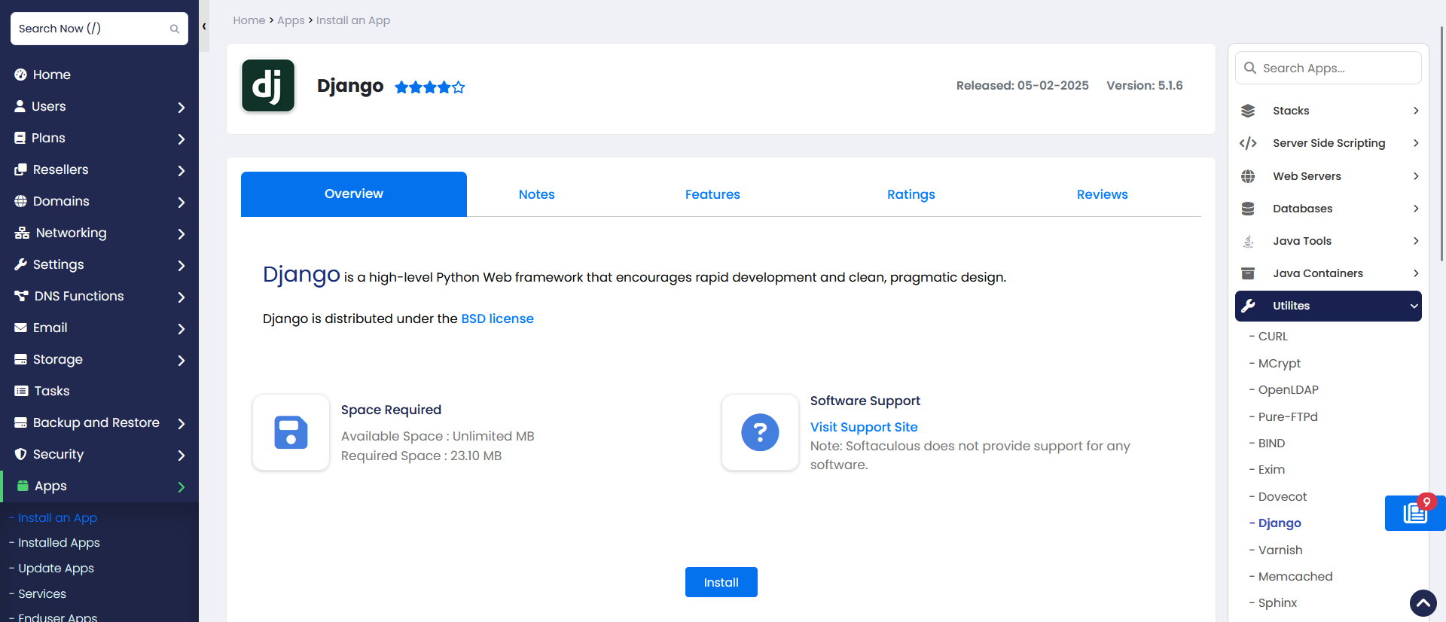Image resolution: width=1446 pixels, height=622 pixels.
Task: Click the scroll-to-top arrow icon
Action: (1423, 602)
